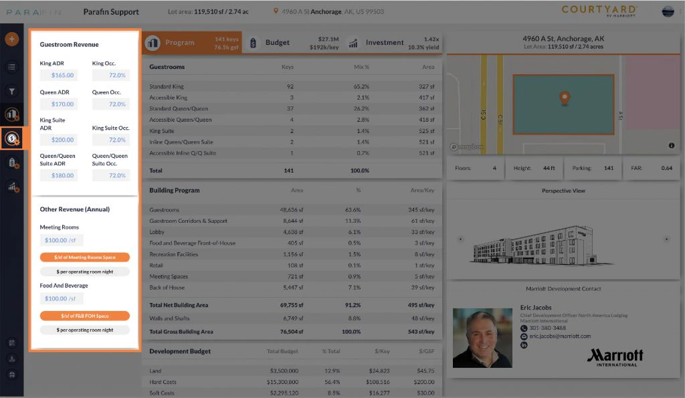This screenshot has height=398, width=685.
Task: Select per operating room night under Food And Beverage
Action: click(x=84, y=329)
